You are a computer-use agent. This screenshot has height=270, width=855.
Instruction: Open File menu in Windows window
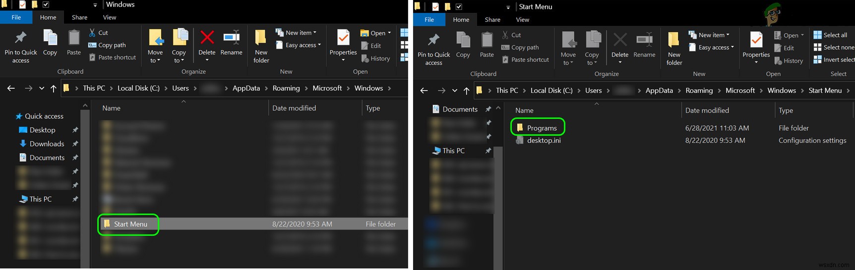click(x=16, y=17)
